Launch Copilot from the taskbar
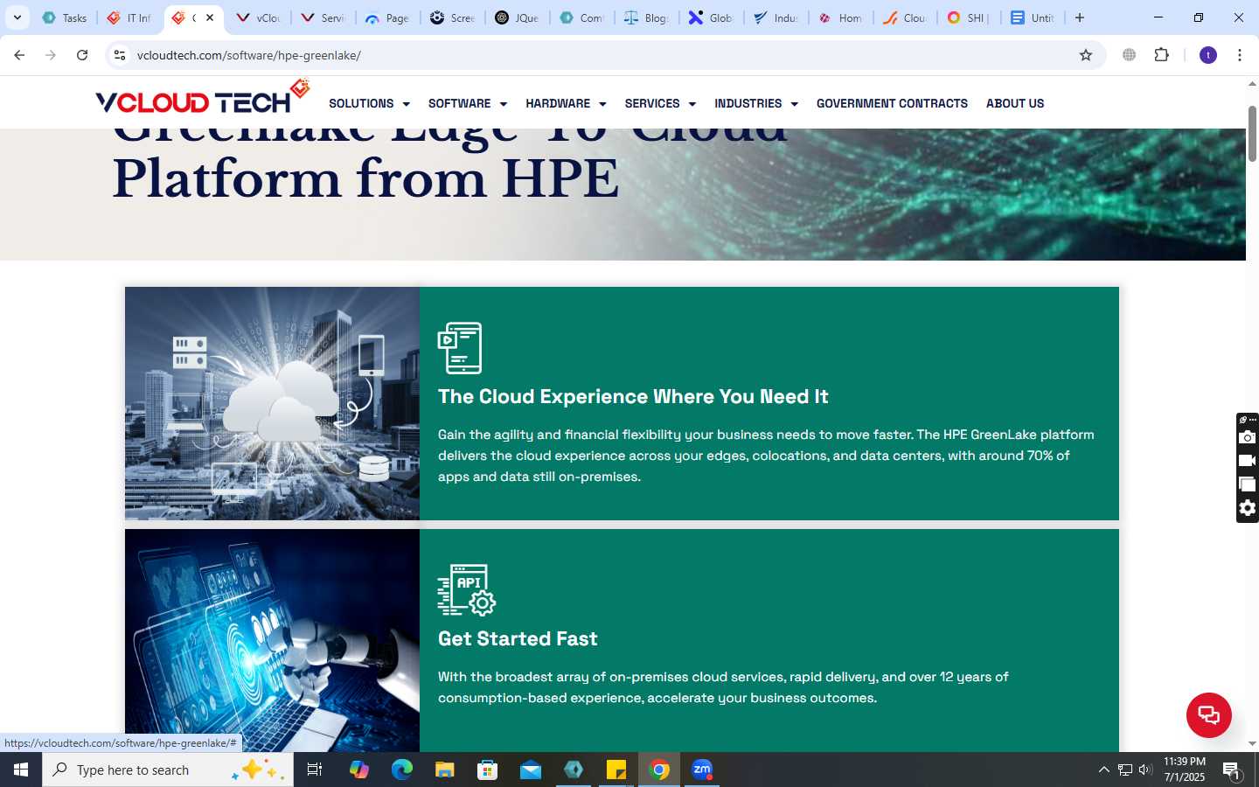Screen dimensions: 1259x787 click(x=358, y=770)
